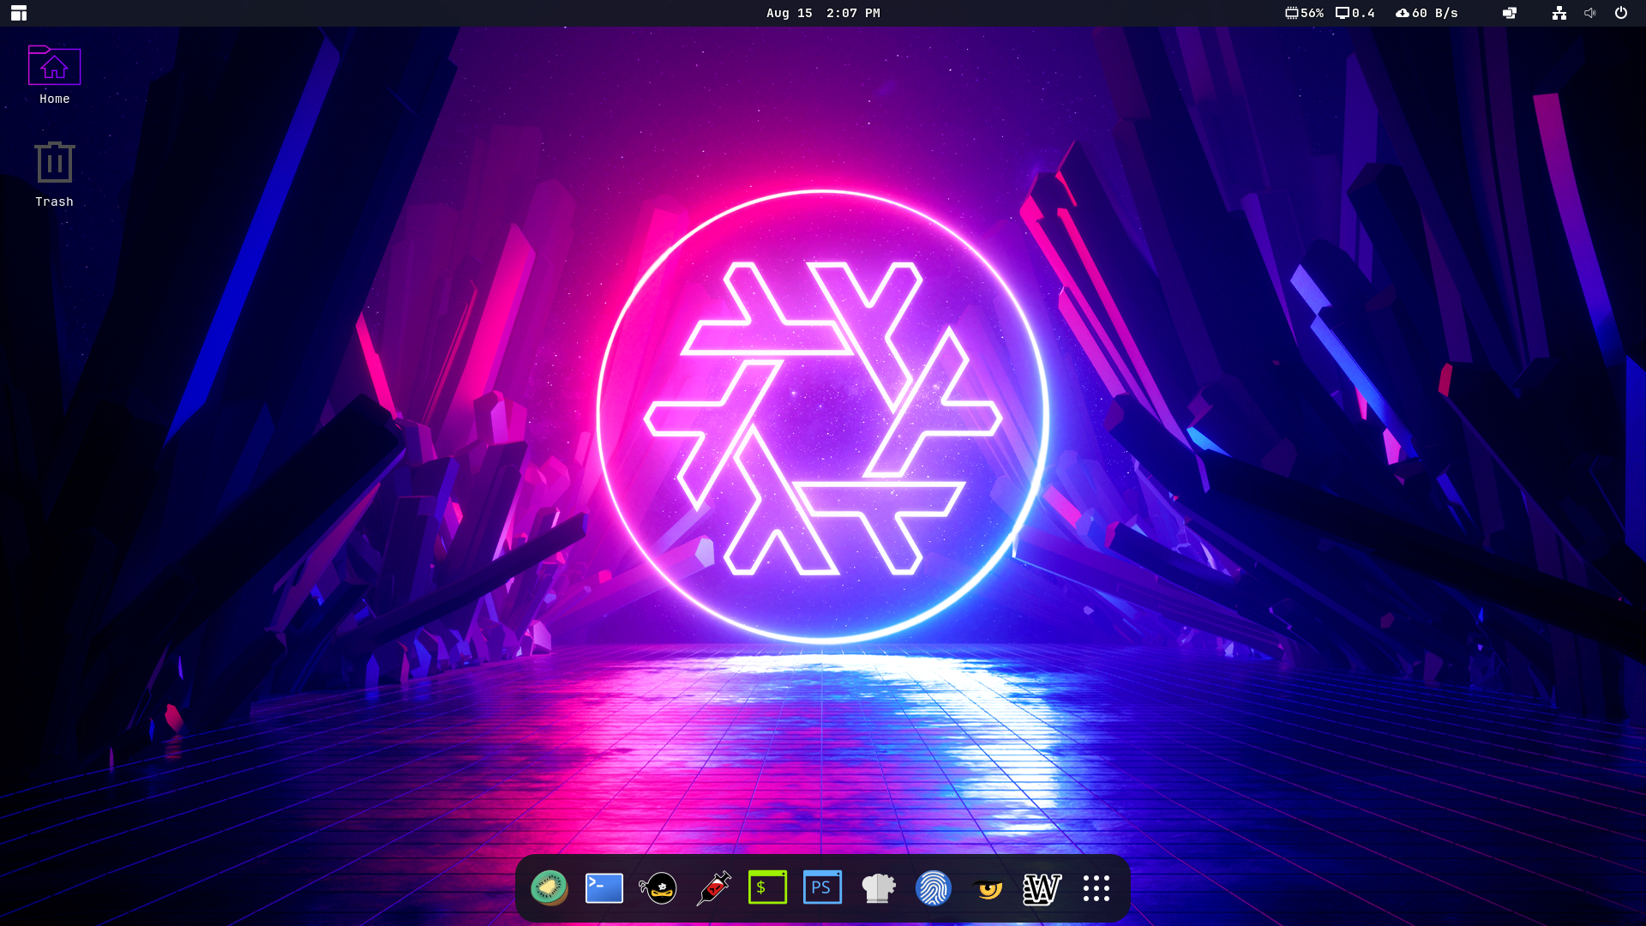Launch PowerShell from the dock

[822, 888]
